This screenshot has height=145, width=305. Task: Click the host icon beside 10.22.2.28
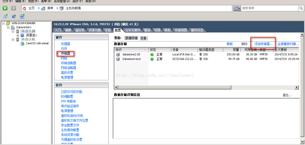tap(17, 31)
